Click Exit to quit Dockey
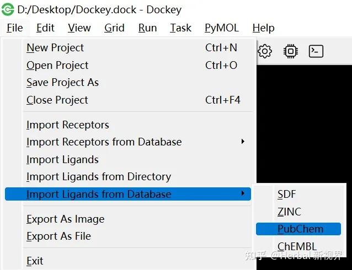Image resolution: width=352 pixels, height=270 pixels. pyautogui.click(x=35, y=261)
